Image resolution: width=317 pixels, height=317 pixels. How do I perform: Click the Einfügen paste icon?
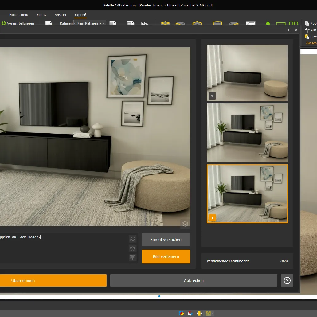point(307,37)
